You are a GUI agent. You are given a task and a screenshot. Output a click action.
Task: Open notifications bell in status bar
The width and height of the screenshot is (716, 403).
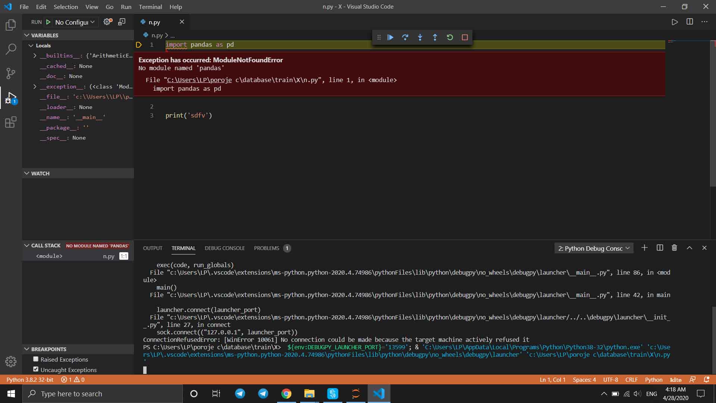(706, 379)
